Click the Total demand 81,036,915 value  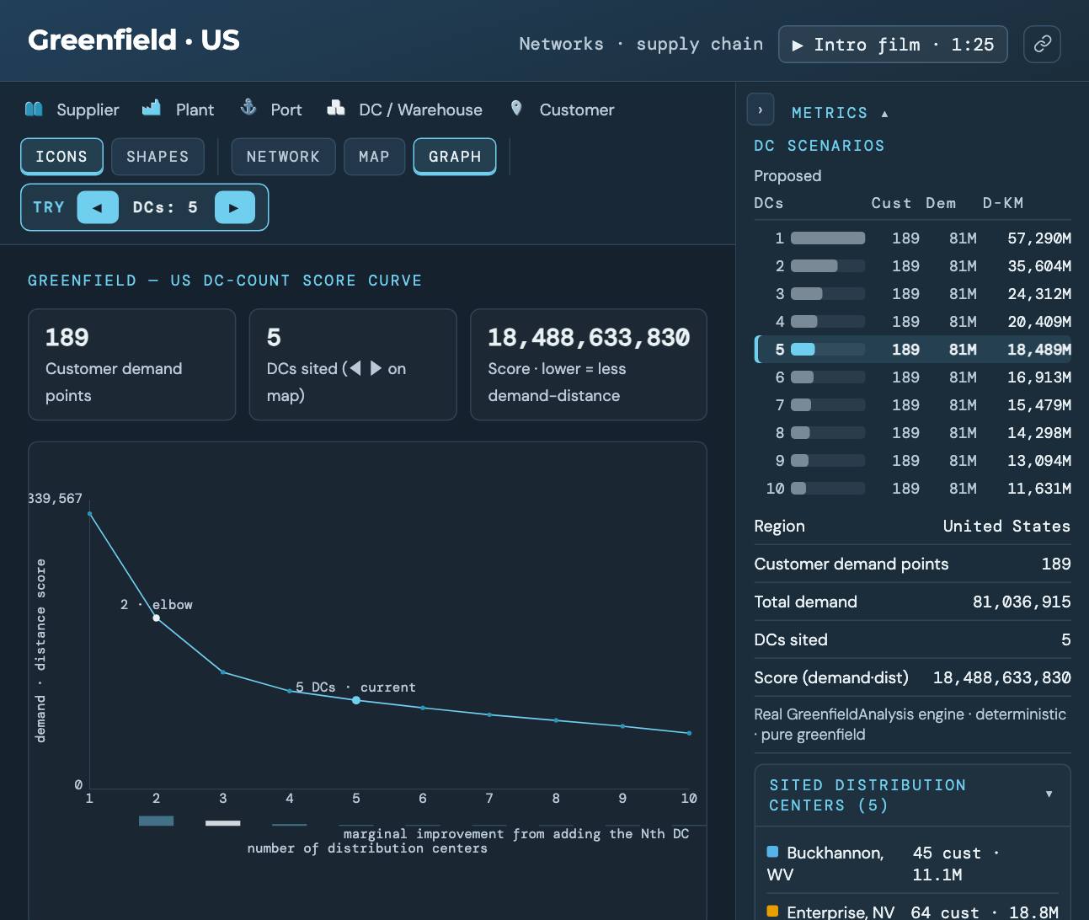1022,602
